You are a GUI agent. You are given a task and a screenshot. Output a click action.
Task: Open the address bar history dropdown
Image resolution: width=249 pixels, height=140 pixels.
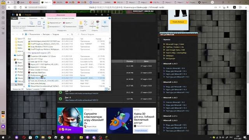coord(68,34)
